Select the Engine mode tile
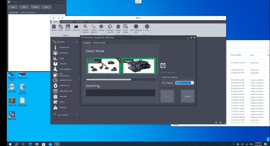This screenshot has width=270, height=146. point(139,66)
